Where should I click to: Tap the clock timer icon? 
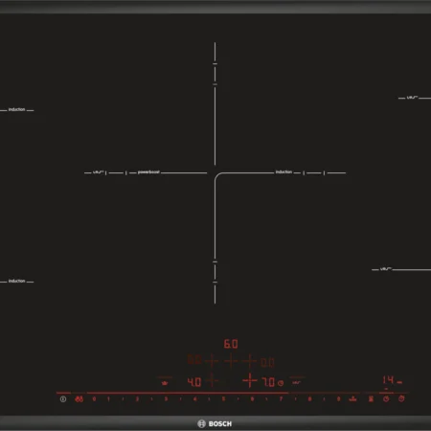click(386, 398)
